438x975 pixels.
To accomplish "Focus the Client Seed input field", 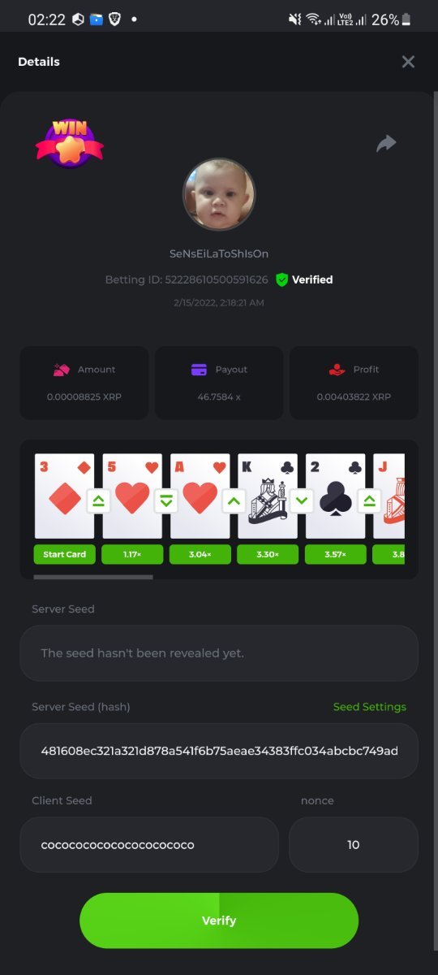I will 149,845.
